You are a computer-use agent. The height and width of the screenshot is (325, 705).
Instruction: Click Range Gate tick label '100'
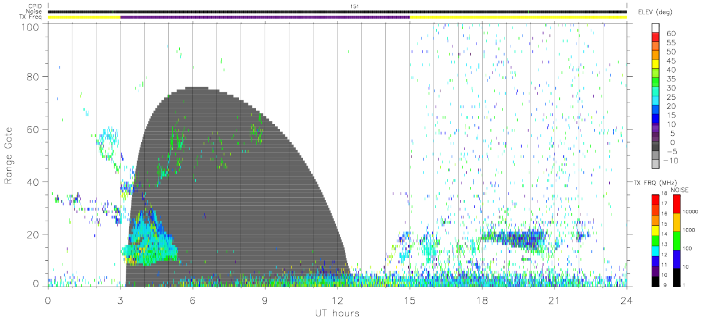(30, 27)
